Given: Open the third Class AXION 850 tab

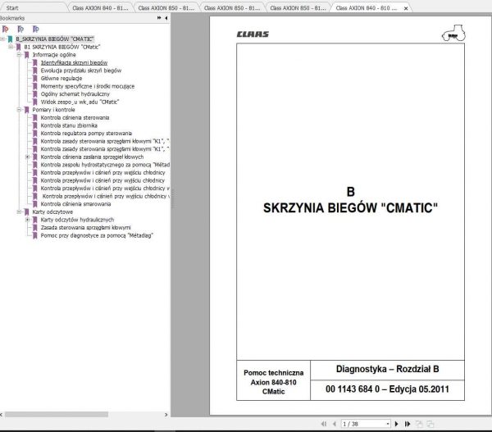Looking at the screenshot, I should coord(166,8).
